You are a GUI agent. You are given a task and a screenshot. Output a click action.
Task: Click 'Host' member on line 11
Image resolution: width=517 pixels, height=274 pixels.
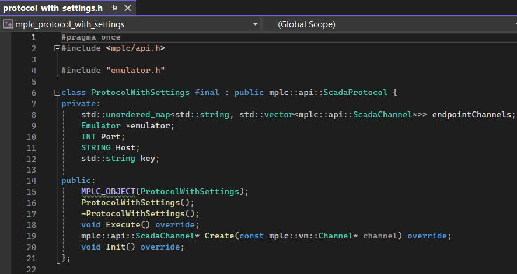pos(125,147)
